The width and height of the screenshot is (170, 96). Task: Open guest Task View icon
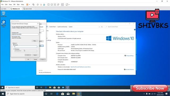click(41, 87)
